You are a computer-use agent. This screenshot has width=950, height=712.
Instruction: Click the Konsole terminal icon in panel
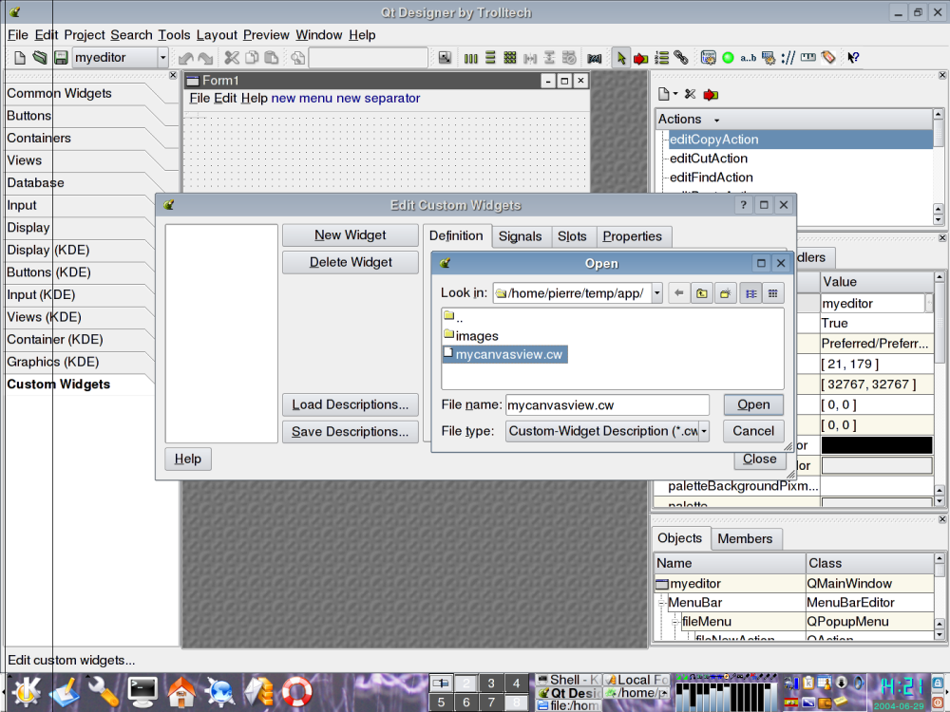(142, 691)
